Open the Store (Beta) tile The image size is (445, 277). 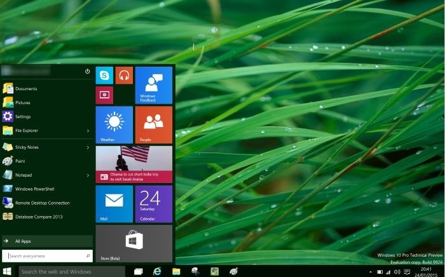pos(134,244)
